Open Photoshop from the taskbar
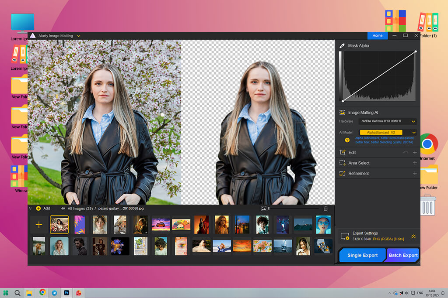 click(x=66, y=293)
